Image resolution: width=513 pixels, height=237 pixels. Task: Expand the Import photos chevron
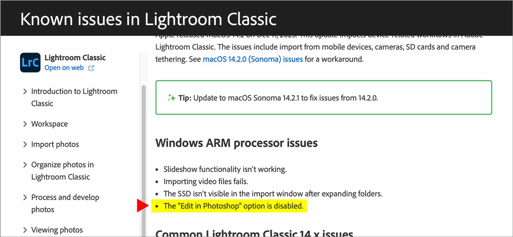click(x=25, y=145)
